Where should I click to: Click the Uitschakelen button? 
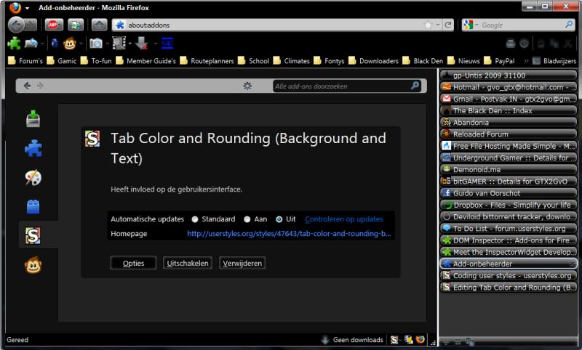[188, 264]
